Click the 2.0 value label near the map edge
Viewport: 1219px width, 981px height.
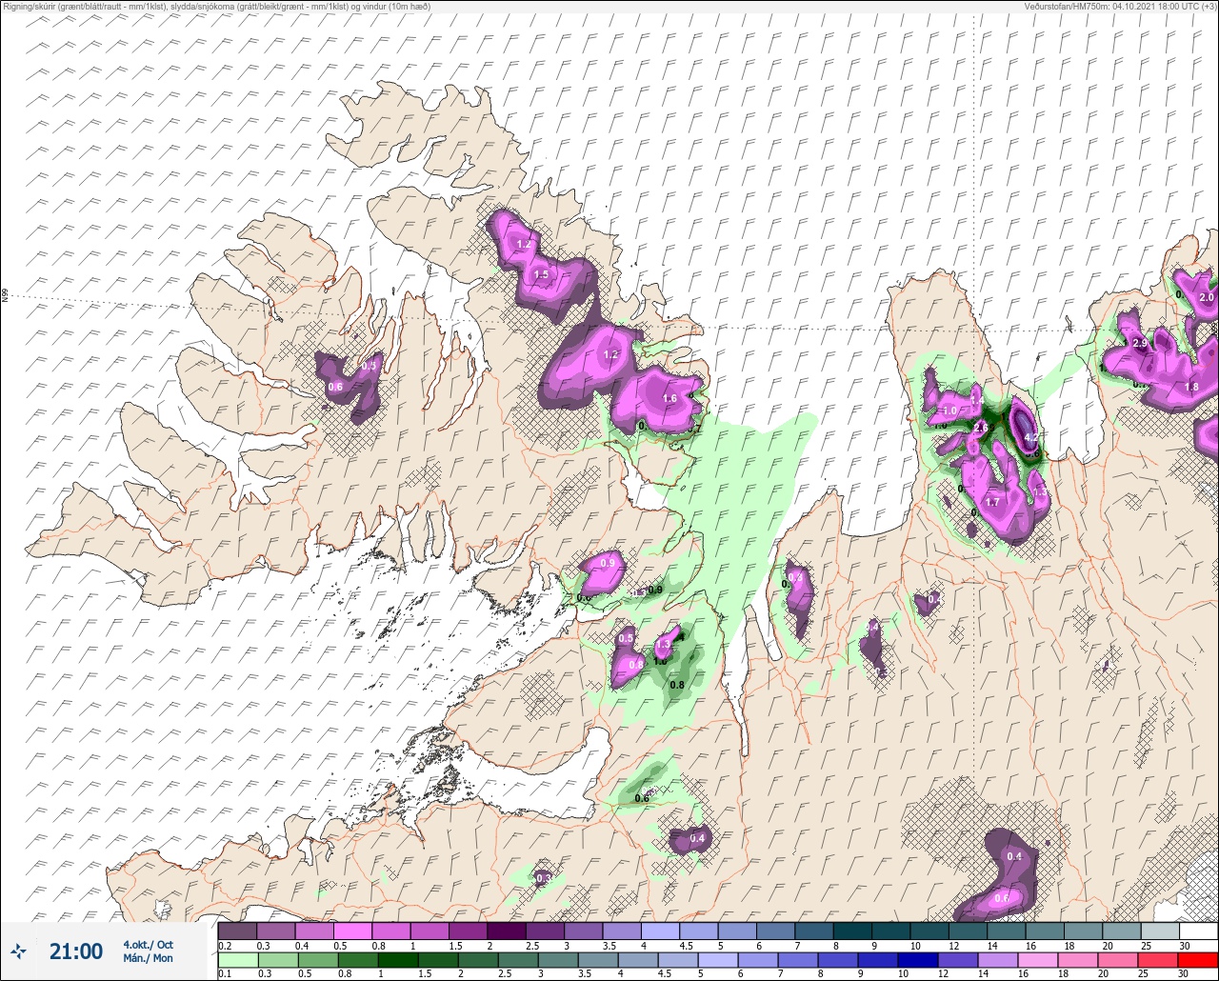pyautogui.click(x=1207, y=298)
